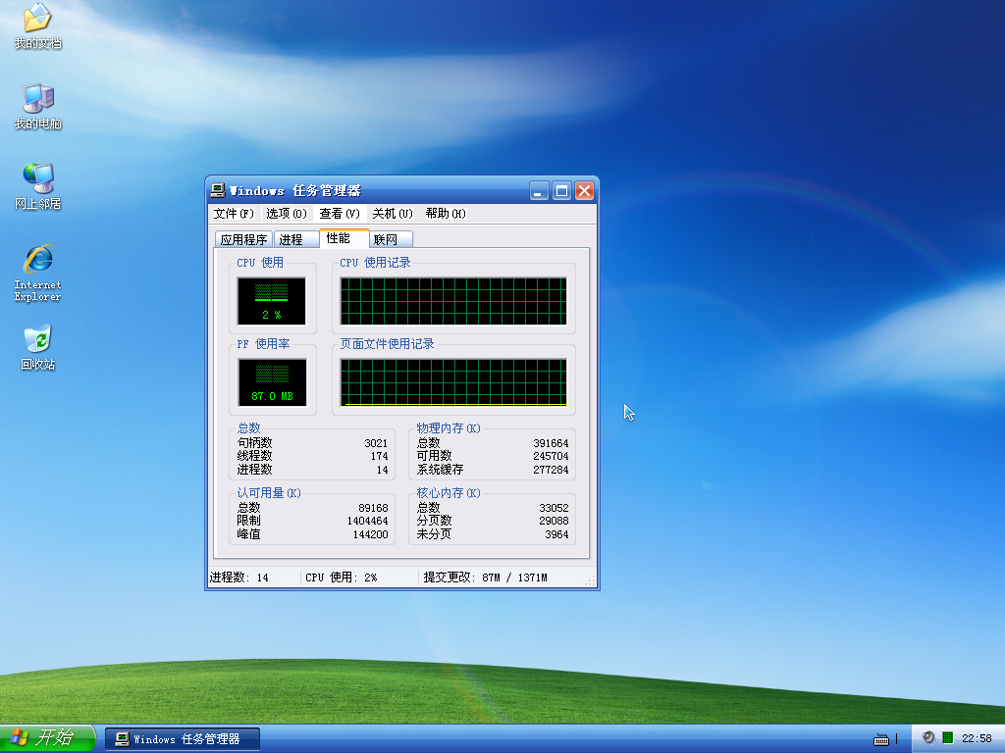The width and height of the screenshot is (1005, 753).
Task: Click the 线程数 value 174
Action: [380, 456]
